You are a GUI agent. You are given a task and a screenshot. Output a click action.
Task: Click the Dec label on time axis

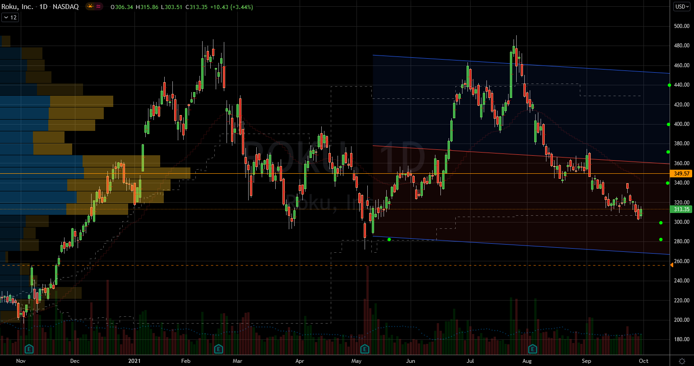(x=75, y=361)
